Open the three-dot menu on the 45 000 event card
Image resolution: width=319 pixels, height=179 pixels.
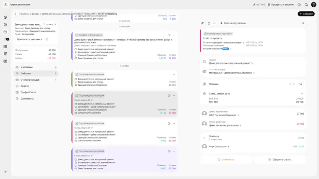click(x=174, y=74)
